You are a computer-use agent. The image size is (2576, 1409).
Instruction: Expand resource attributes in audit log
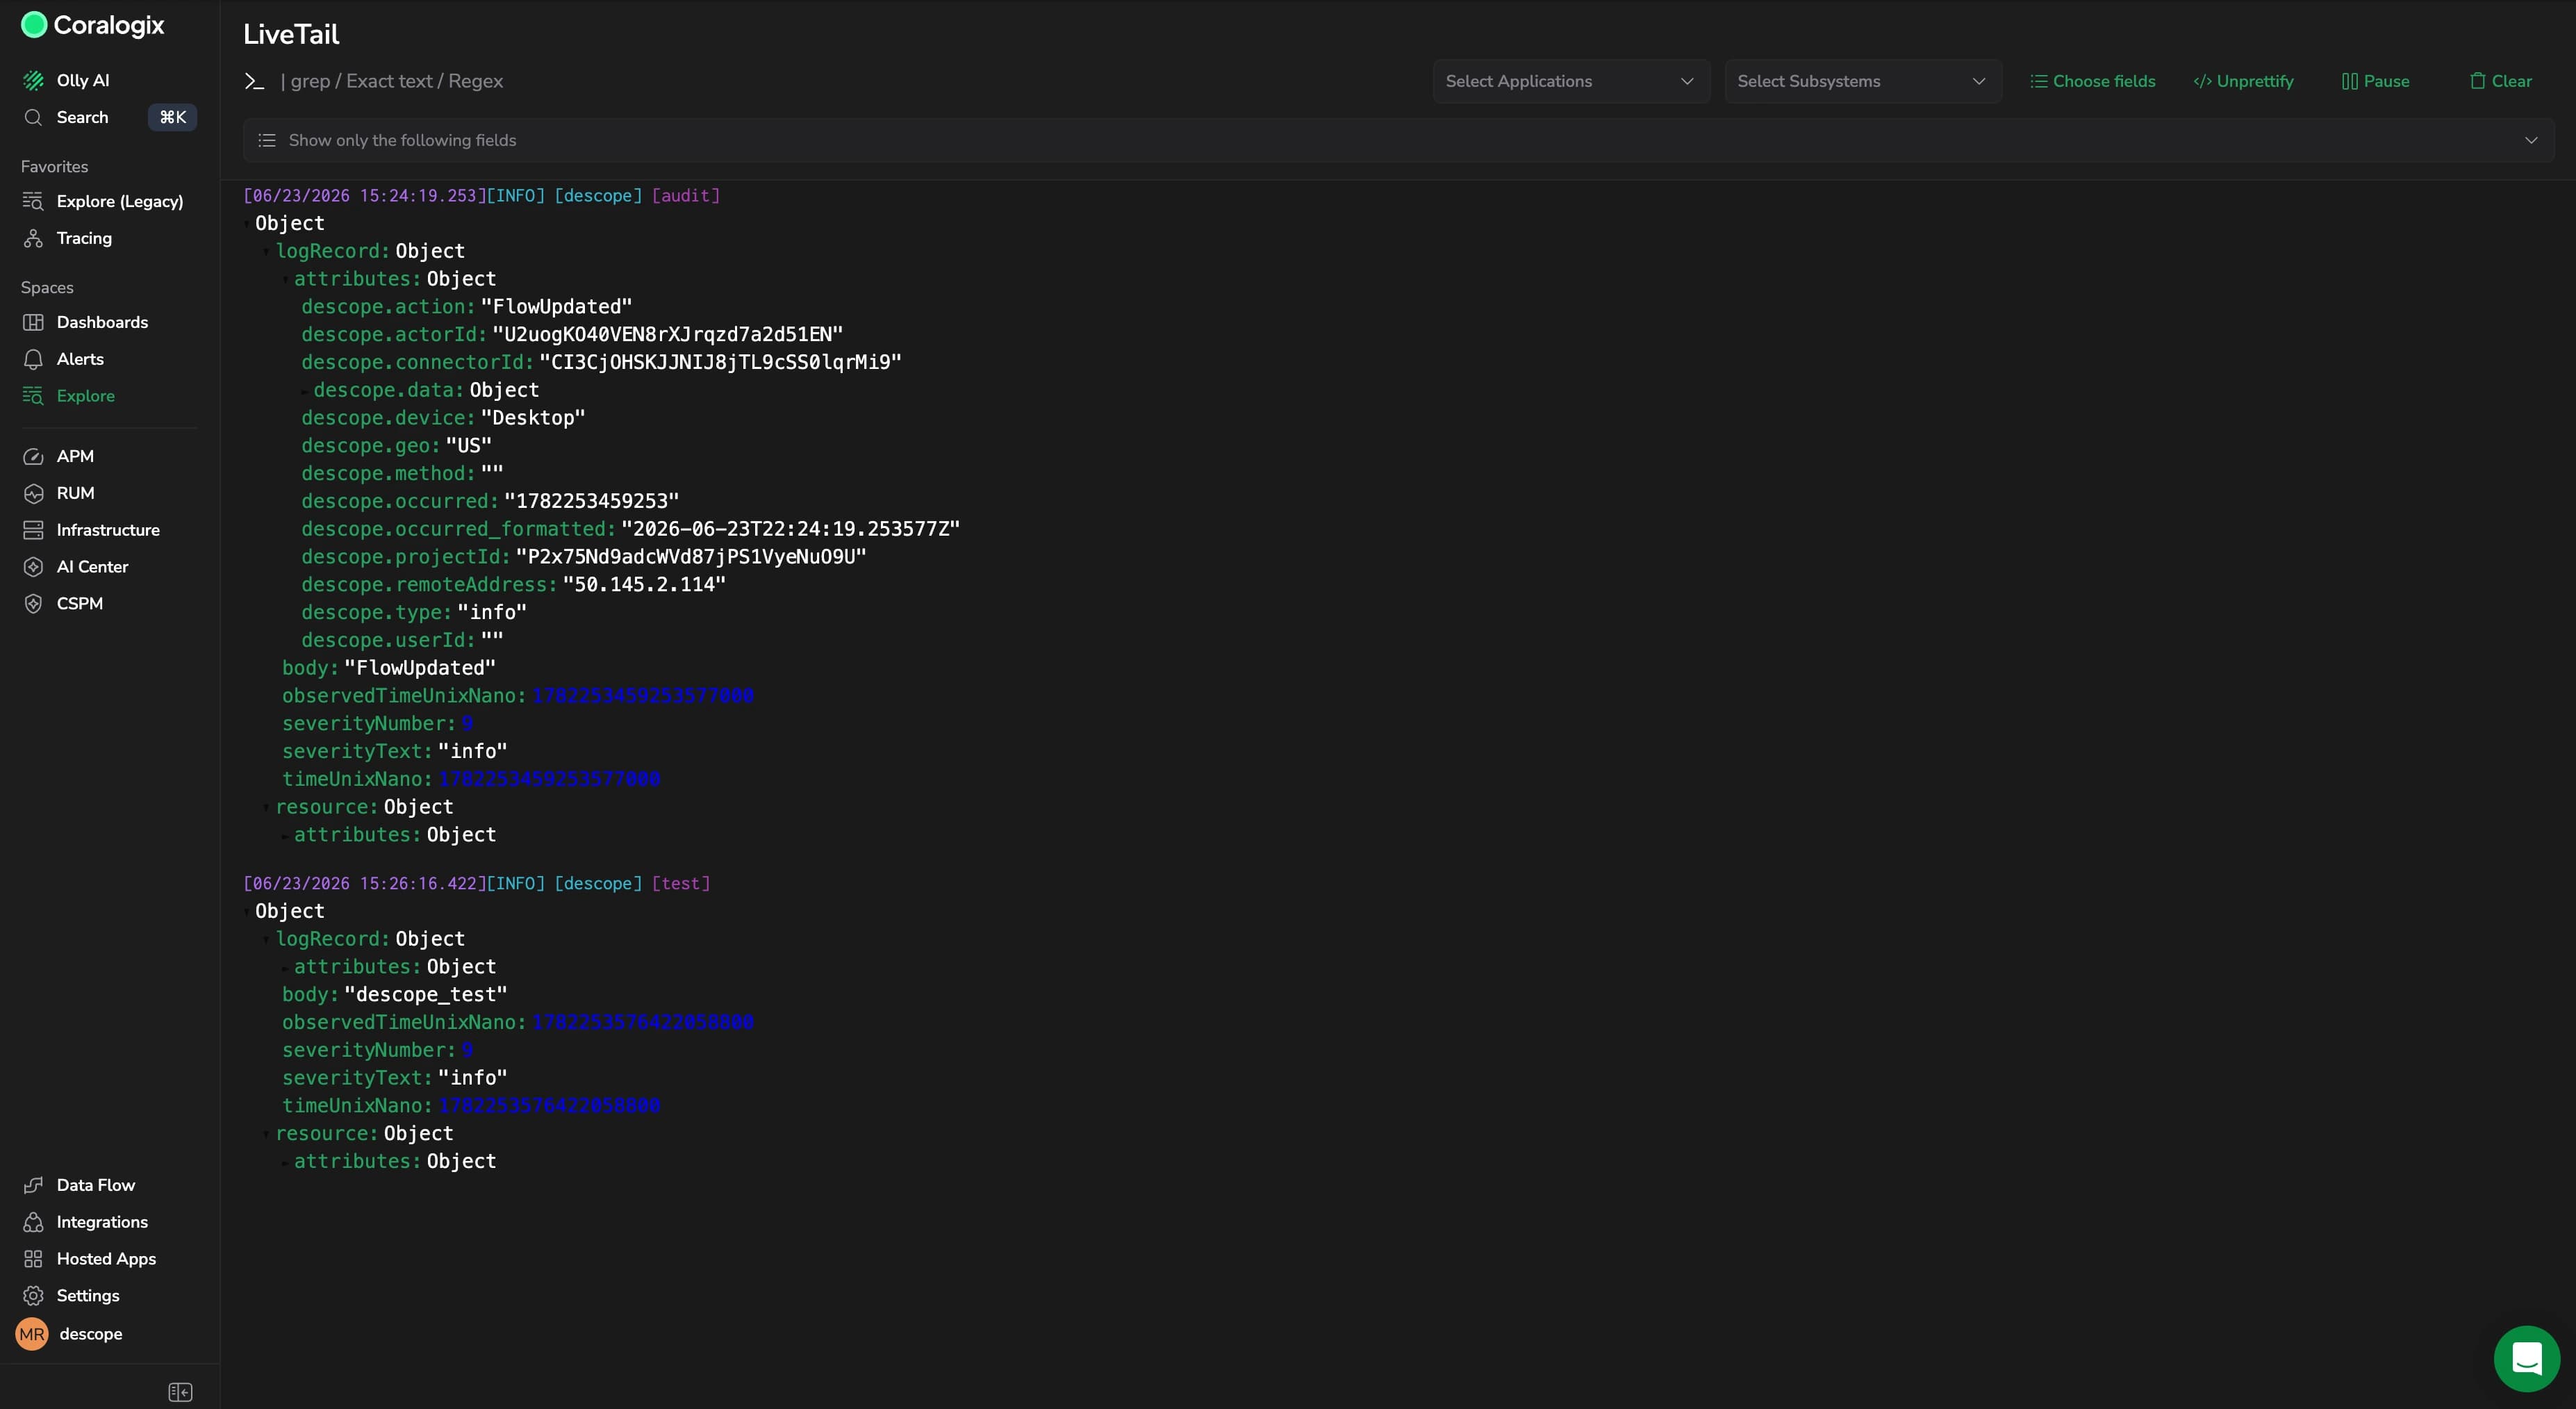[x=285, y=836]
